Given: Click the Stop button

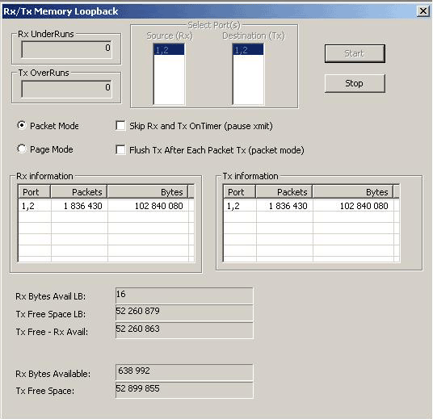Looking at the screenshot, I should pyautogui.click(x=355, y=83).
